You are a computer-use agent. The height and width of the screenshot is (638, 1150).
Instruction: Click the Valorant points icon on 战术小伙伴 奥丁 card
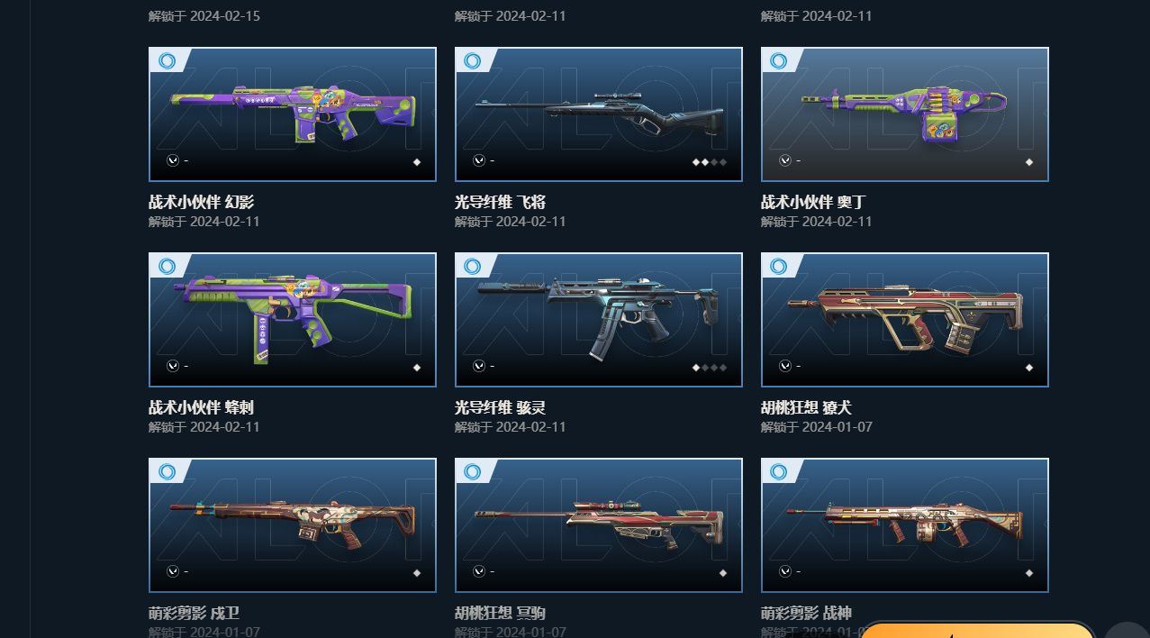click(784, 160)
